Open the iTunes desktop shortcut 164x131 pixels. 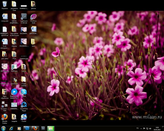(24, 117)
